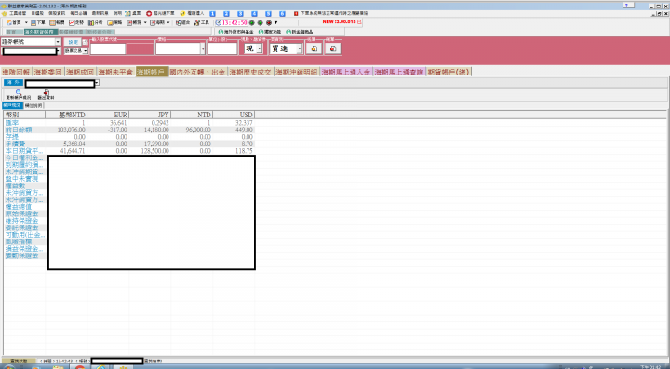Expand the 證券帳號 account type dropdown
Image resolution: width=670 pixels, height=369 pixels.
(x=58, y=42)
